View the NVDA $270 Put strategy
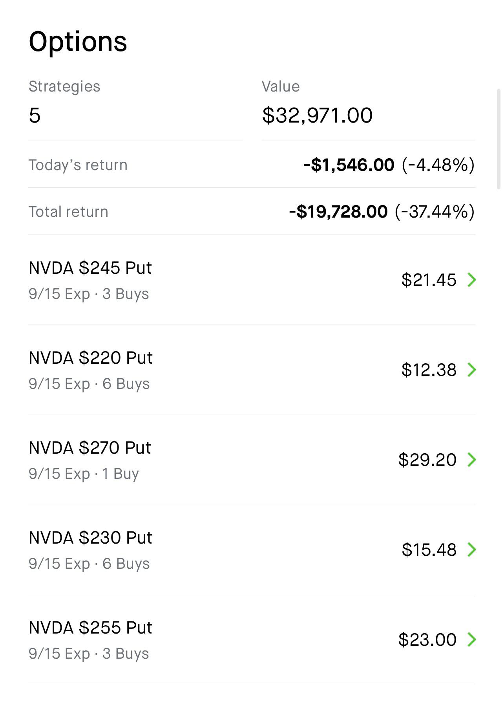The width and height of the screenshot is (504, 718). pyautogui.click(x=89, y=448)
